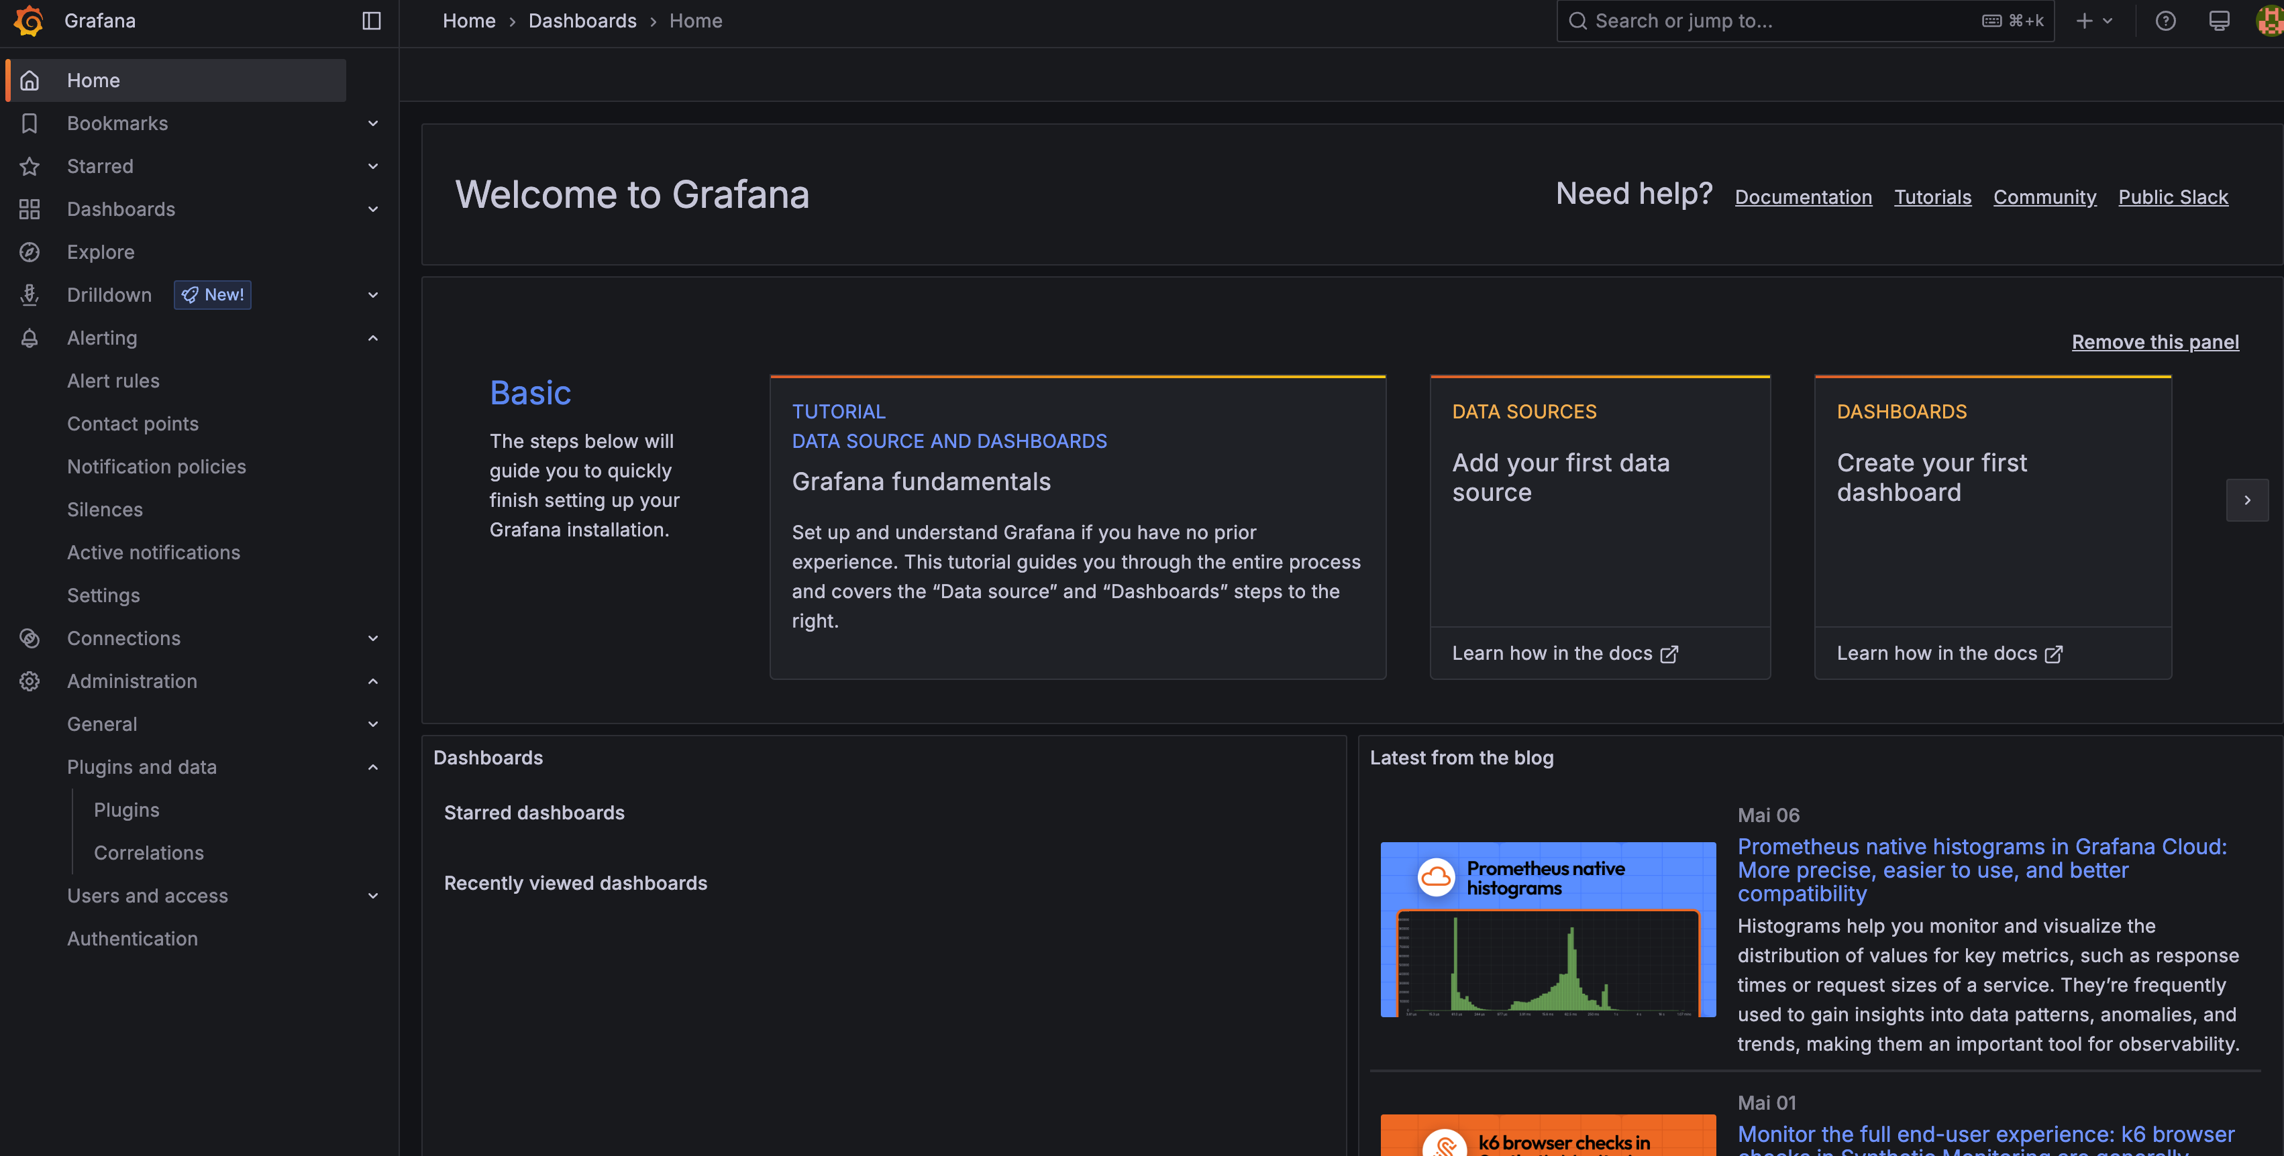Click the Public Slack link
The height and width of the screenshot is (1156, 2284).
pyautogui.click(x=2173, y=196)
